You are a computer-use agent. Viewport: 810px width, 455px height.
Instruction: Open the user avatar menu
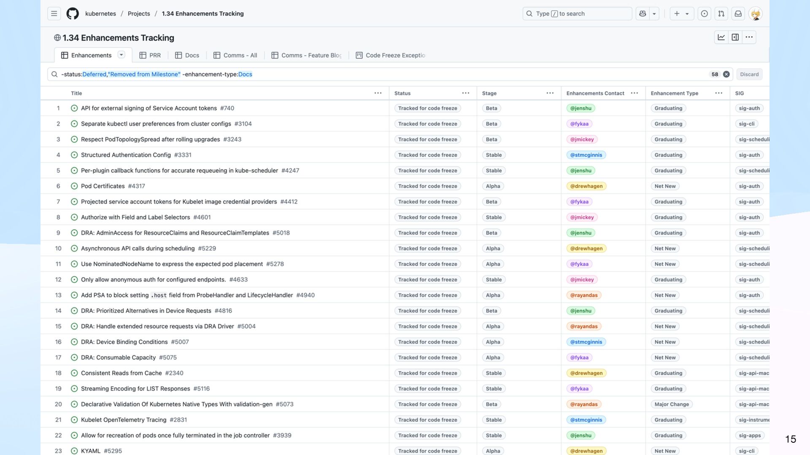[x=756, y=13]
